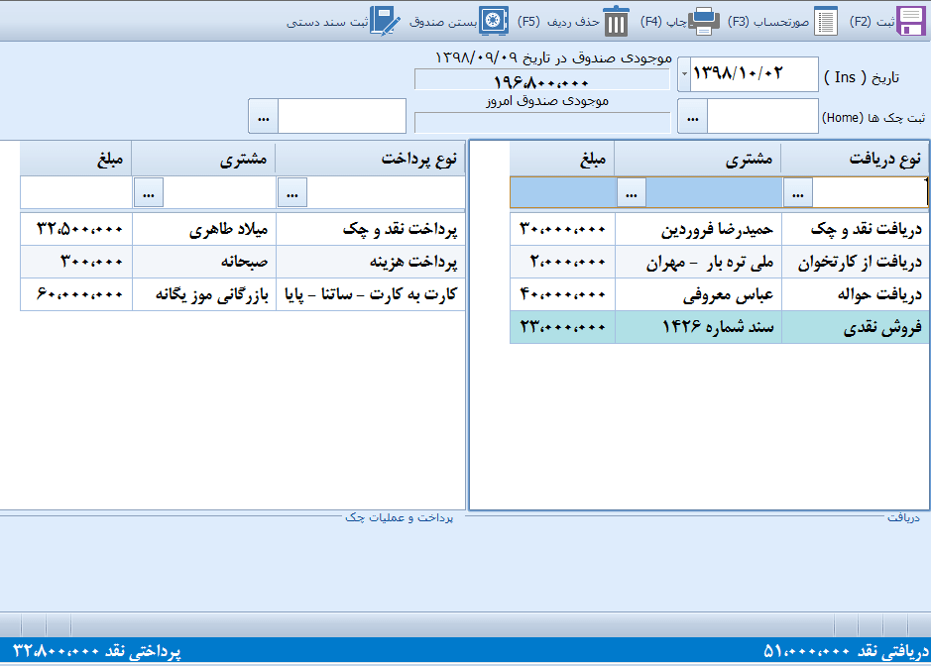Click the ellipsis button beside ثبت چک ها field
Image resolution: width=931 pixels, height=666 pixels.
pos(692,117)
